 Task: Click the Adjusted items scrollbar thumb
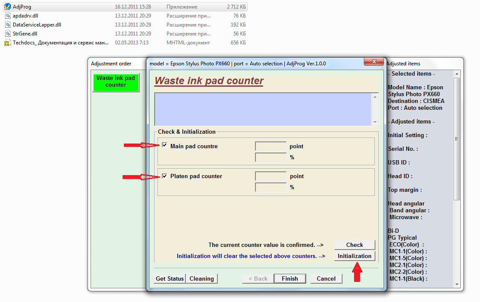[x=457, y=139]
